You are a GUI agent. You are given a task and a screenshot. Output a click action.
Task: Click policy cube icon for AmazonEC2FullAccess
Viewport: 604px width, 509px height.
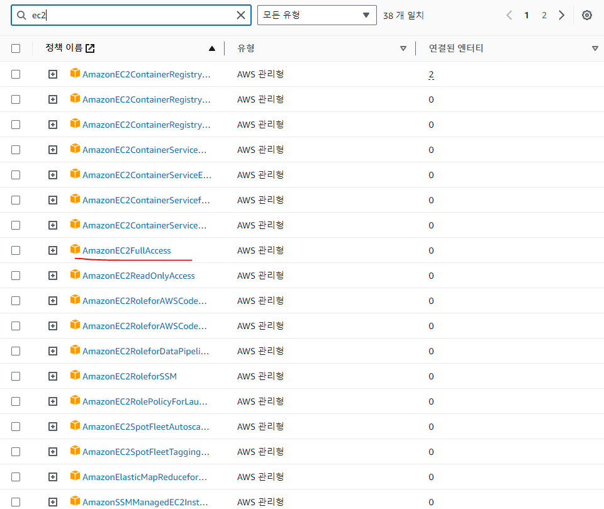[75, 249]
